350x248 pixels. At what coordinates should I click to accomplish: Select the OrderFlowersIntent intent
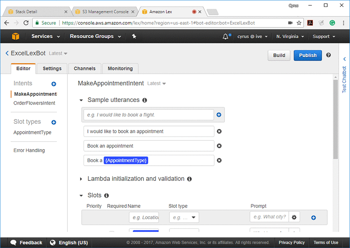tap(34, 103)
